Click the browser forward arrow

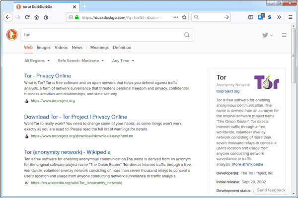(18, 17)
